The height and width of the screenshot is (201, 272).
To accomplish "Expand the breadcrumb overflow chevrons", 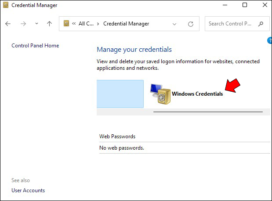I will pyautogui.click(x=74, y=24).
